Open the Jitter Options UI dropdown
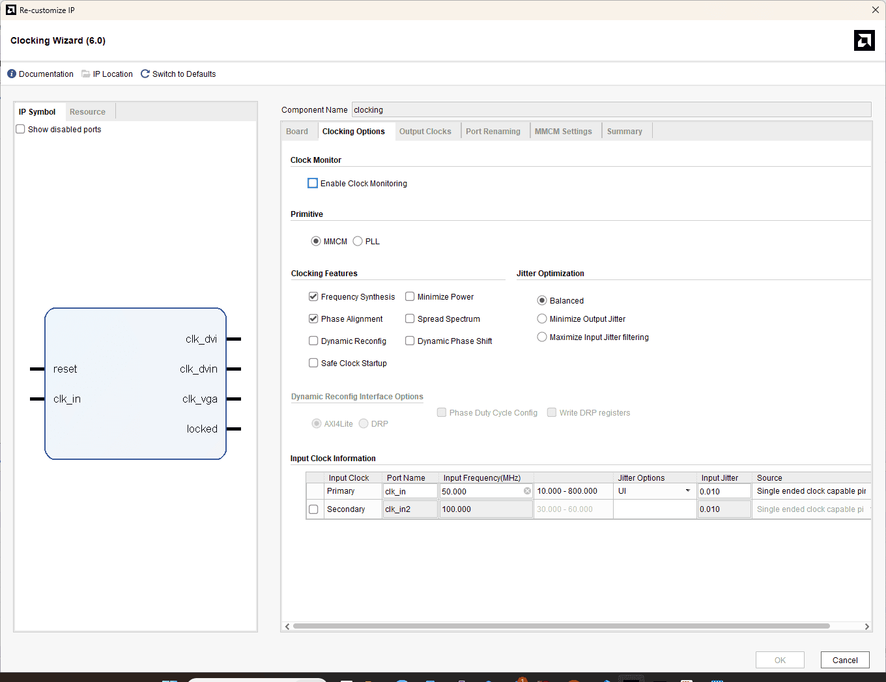 click(x=687, y=491)
